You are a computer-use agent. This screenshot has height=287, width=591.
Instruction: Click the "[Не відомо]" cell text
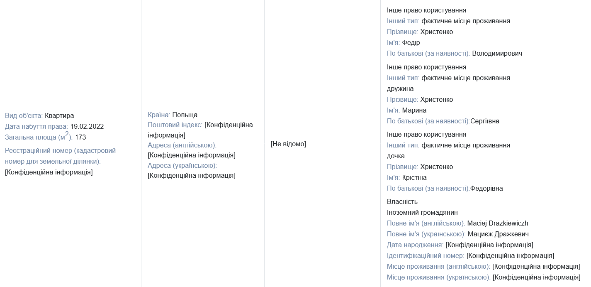pos(288,144)
